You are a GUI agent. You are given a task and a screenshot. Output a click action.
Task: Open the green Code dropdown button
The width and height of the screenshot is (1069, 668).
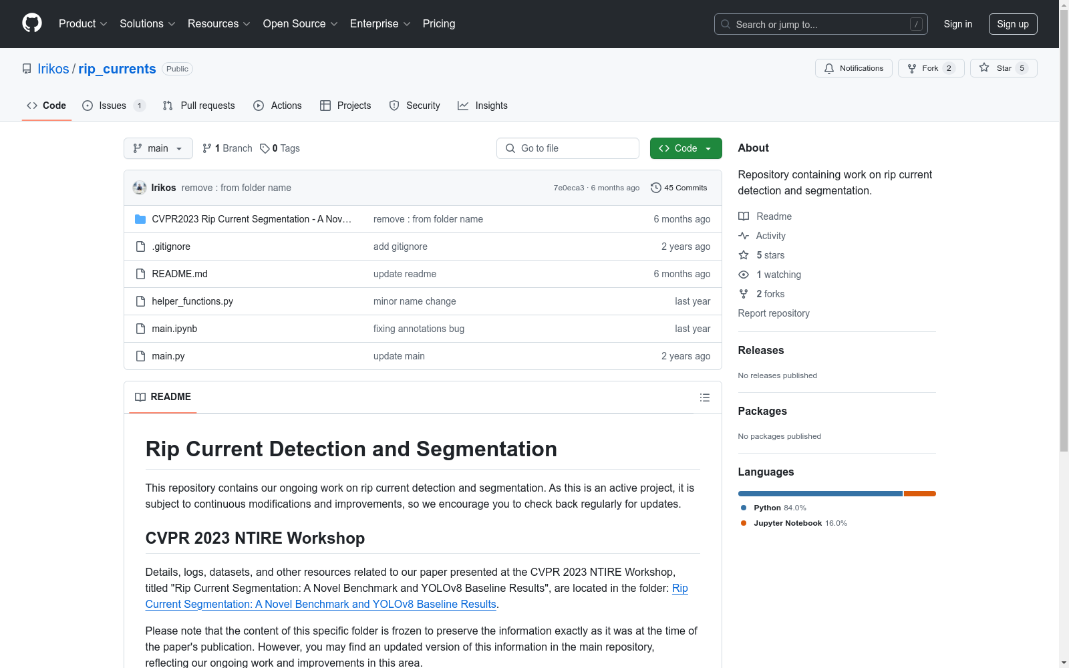[685, 148]
